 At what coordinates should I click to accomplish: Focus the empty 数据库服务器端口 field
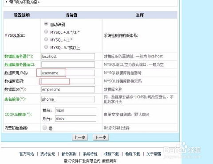click(68, 65)
